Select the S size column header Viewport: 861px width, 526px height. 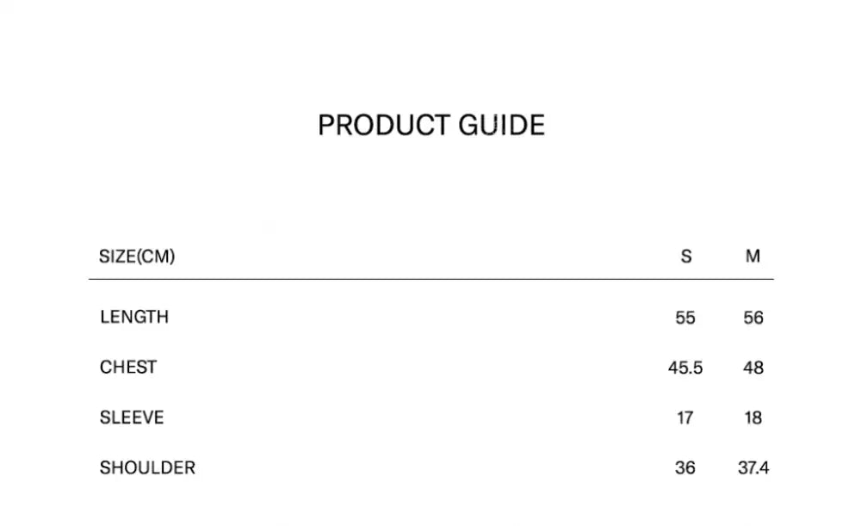pyautogui.click(x=686, y=257)
